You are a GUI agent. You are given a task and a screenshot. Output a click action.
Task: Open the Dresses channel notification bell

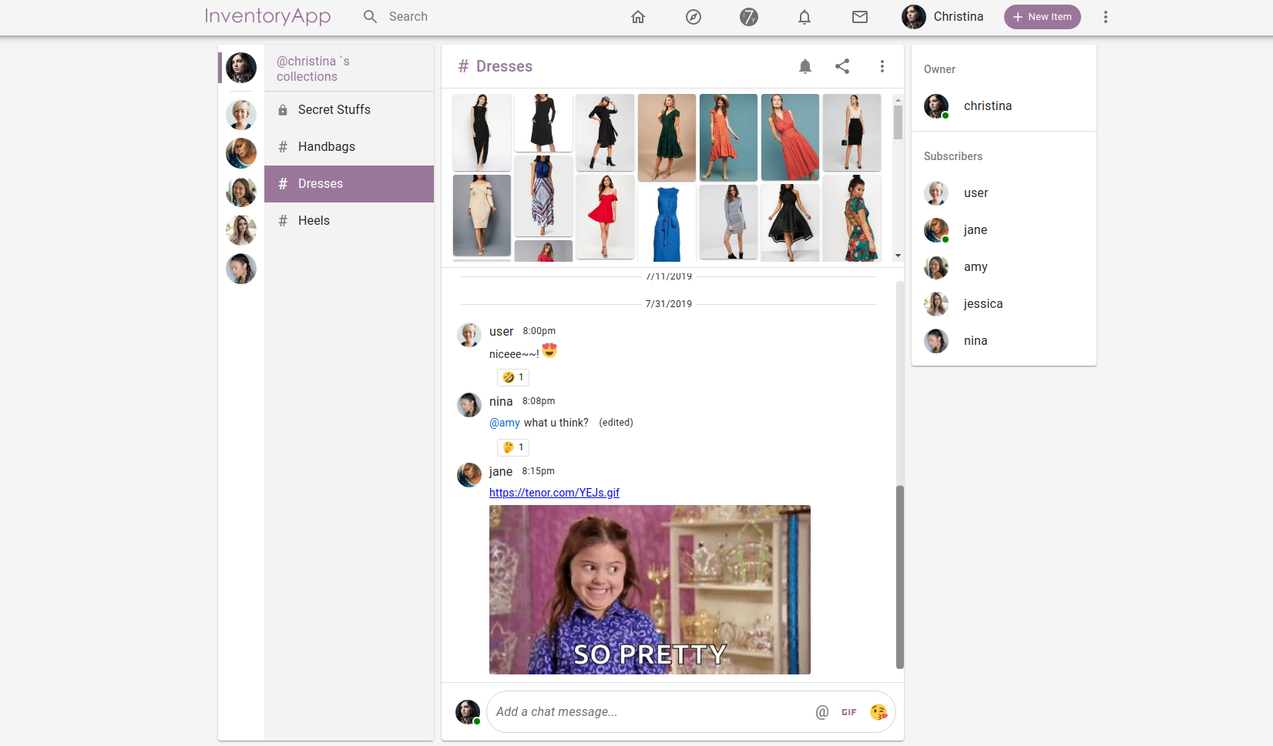[x=804, y=67]
